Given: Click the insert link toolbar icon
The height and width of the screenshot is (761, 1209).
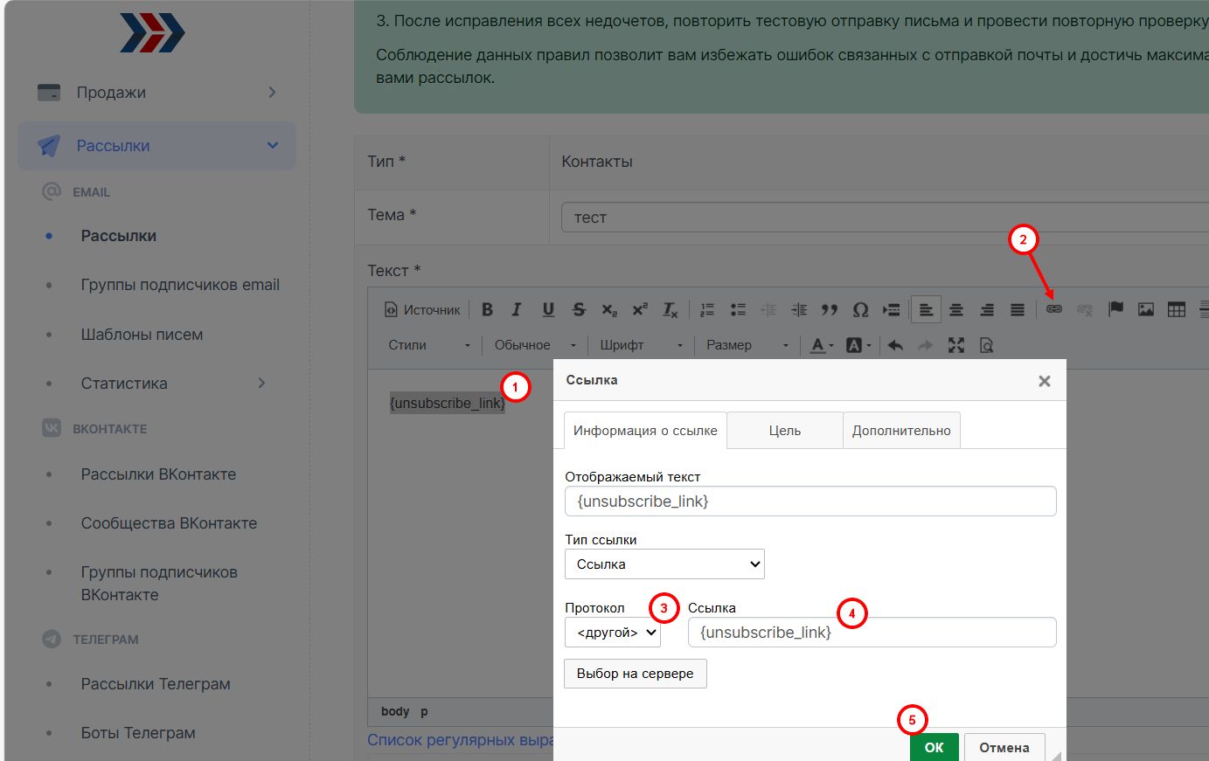Looking at the screenshot, I should click(1054, 309).
